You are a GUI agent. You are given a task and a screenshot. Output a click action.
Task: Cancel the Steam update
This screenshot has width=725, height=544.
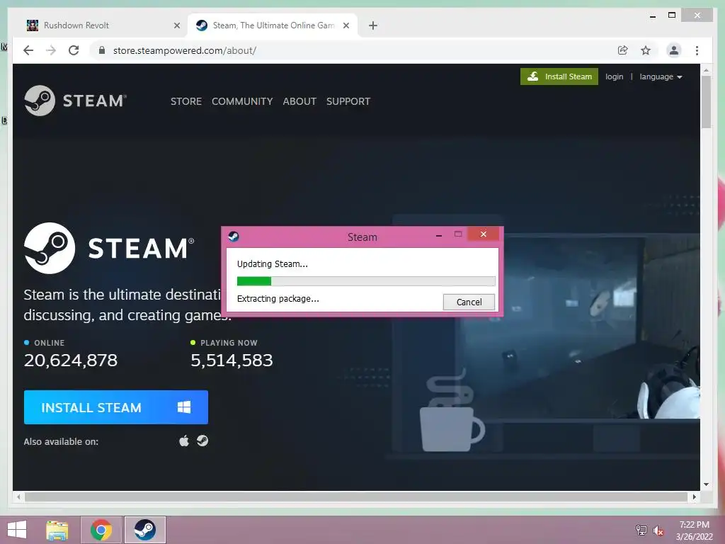[x=469, y=302]
